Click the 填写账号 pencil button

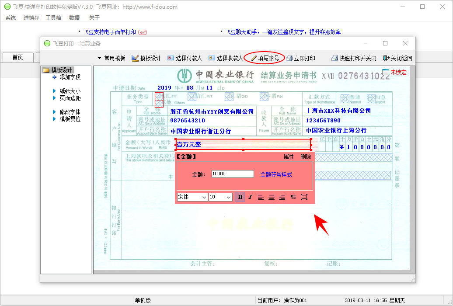265,59
